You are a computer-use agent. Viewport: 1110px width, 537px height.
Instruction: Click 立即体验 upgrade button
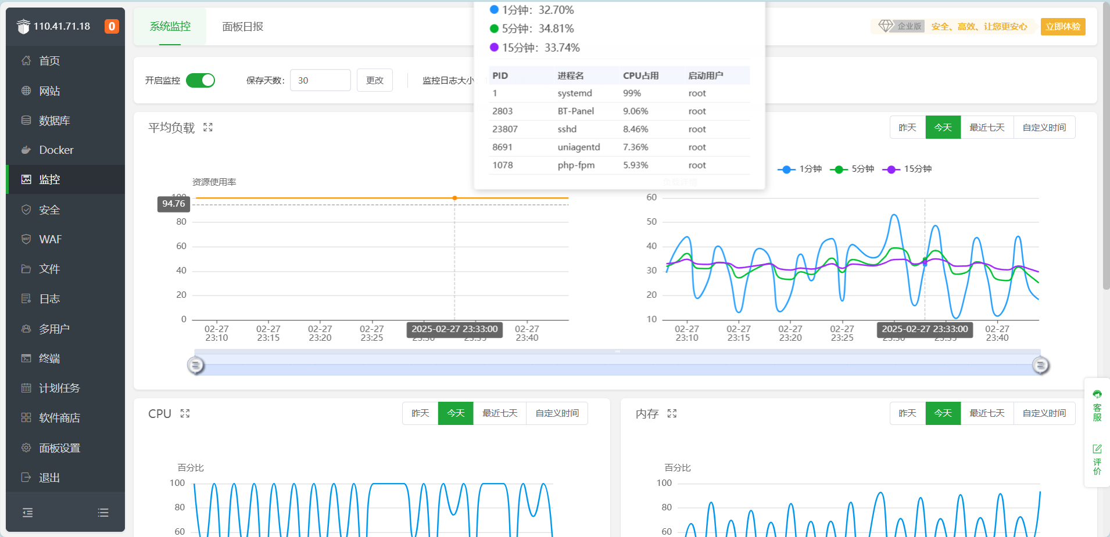coord(1063,26)
